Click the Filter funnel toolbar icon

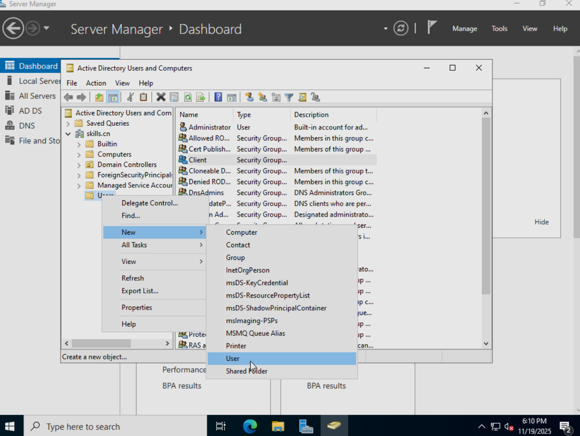point(289,97)
